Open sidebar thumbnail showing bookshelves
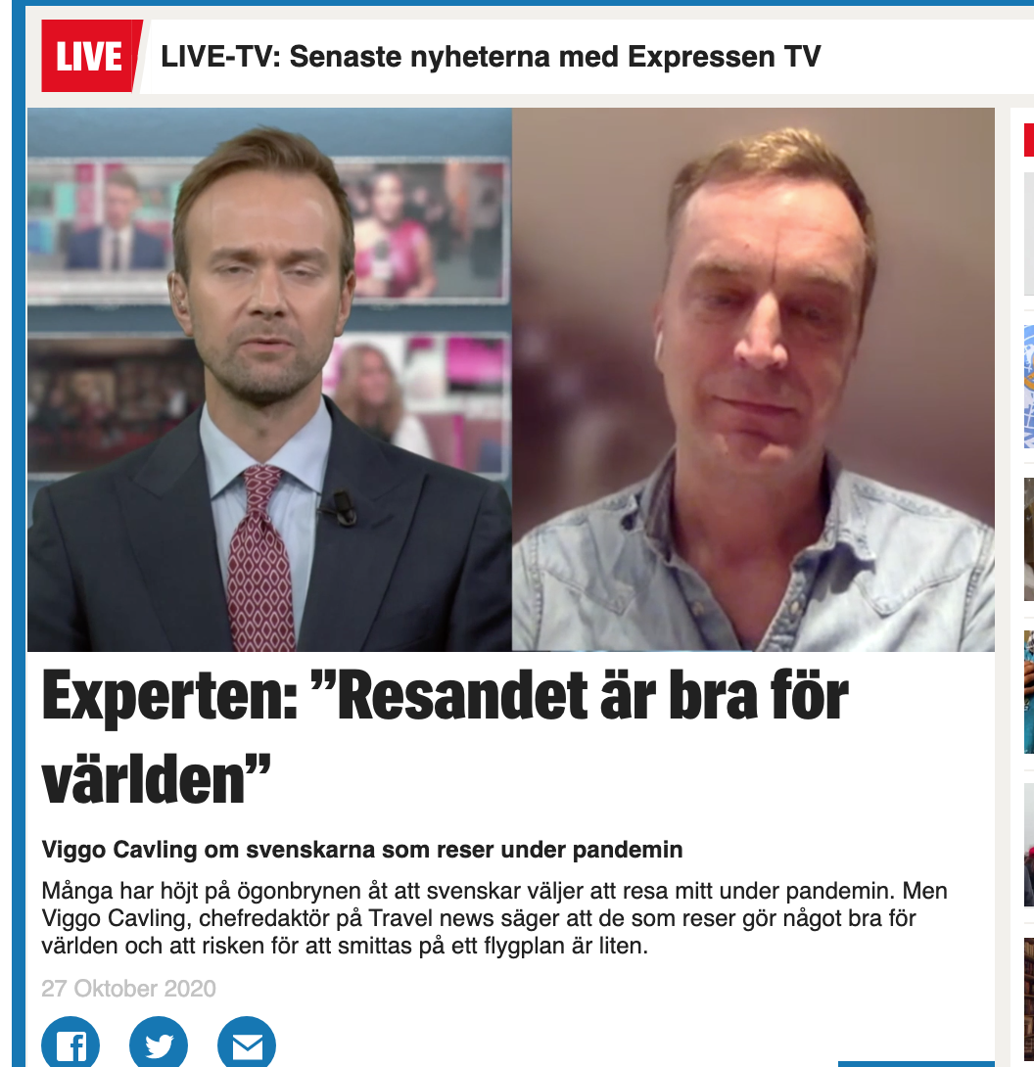This screenshot has height=1067, width=1034. [1028, 997]
